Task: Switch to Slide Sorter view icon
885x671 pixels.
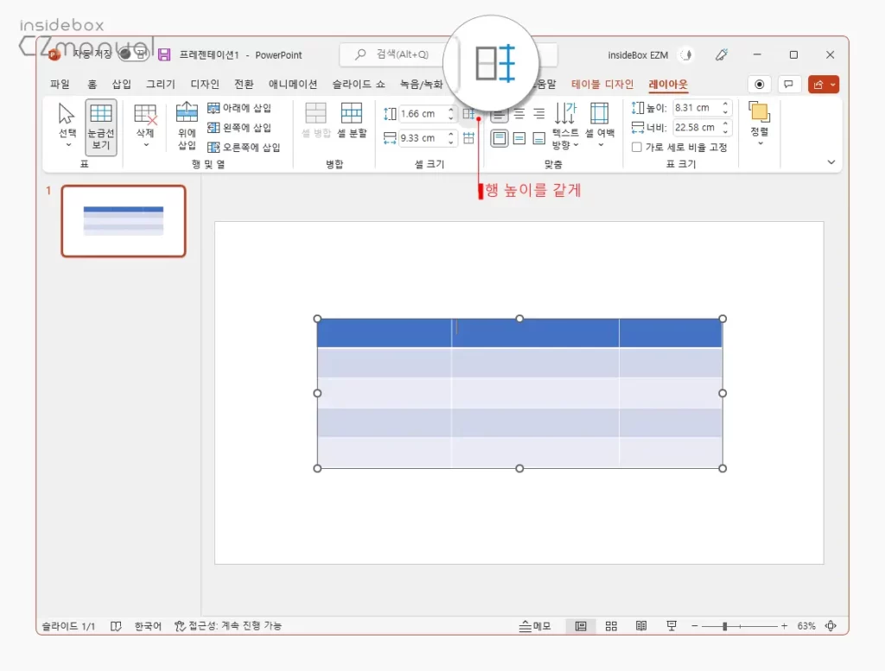Action: click(x=611, y=625)
